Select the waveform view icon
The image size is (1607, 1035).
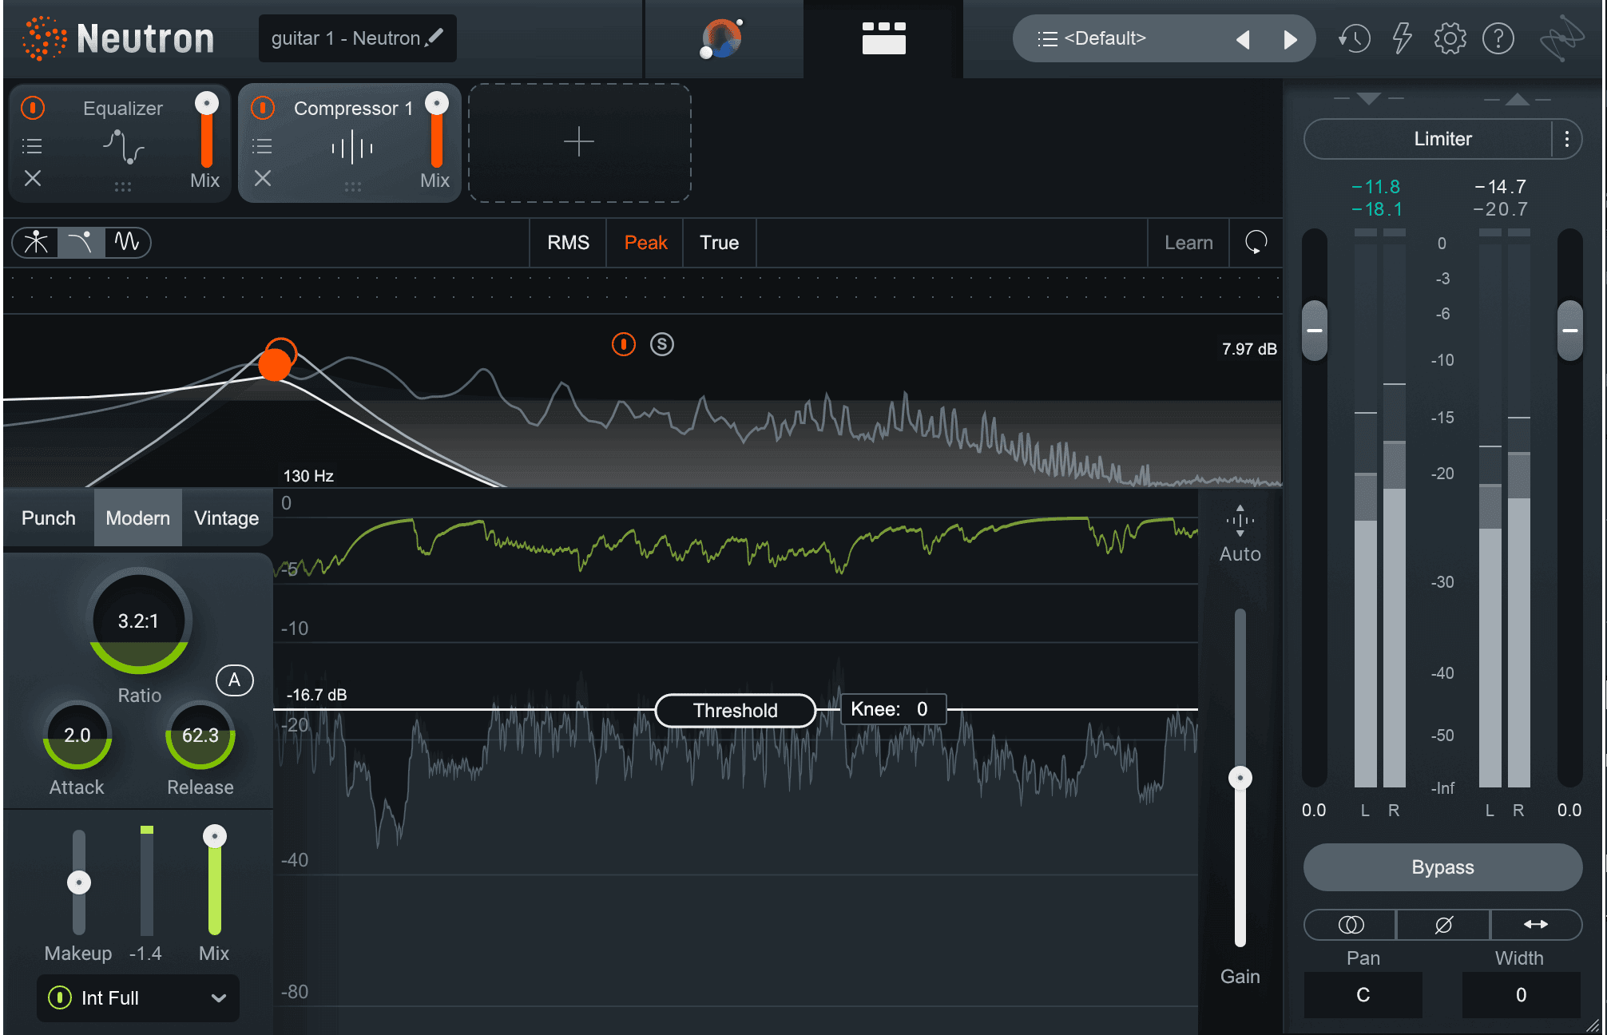tap(127, 242)
